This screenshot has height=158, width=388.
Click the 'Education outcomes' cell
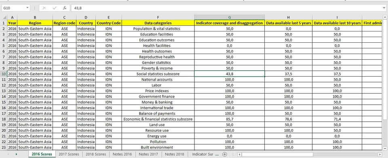[158, 40]
